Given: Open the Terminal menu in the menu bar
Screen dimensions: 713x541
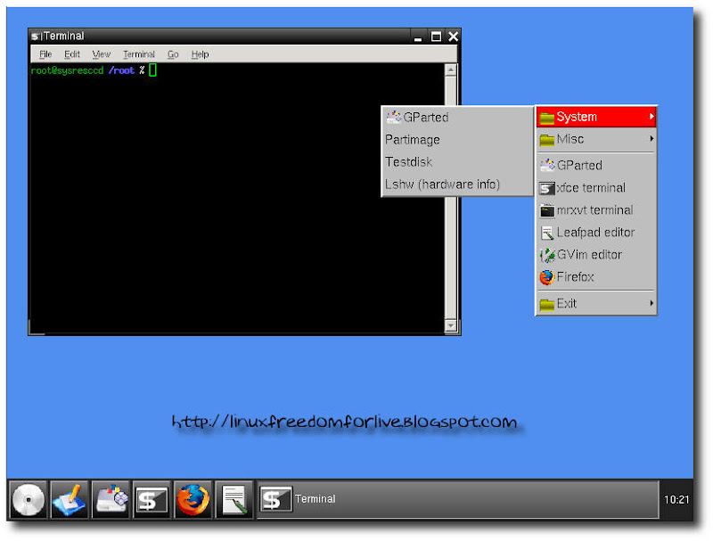Looking at the screenshot, I should tap(139, 54).
